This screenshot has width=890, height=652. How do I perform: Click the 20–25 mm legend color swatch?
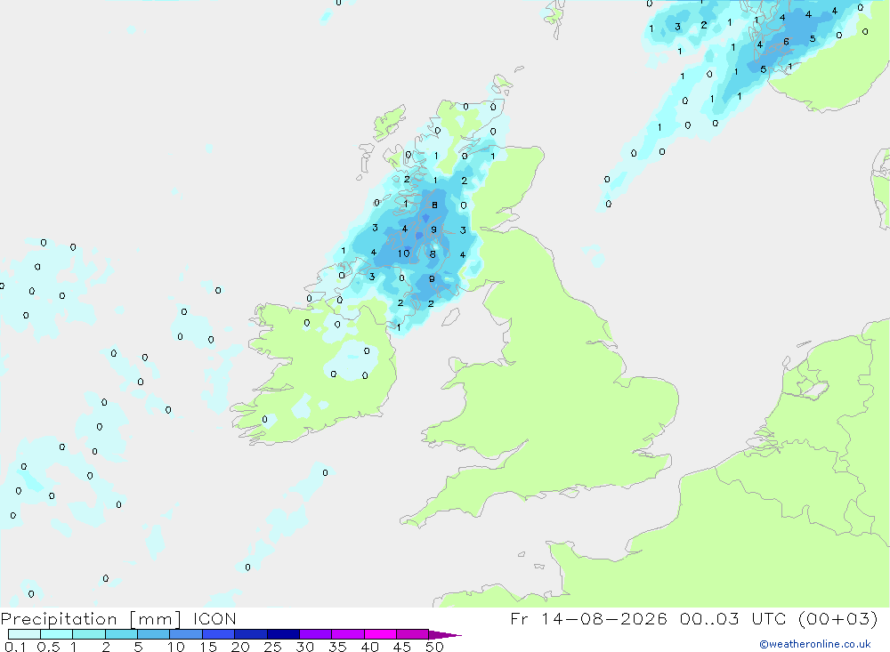tap(251, 634)
